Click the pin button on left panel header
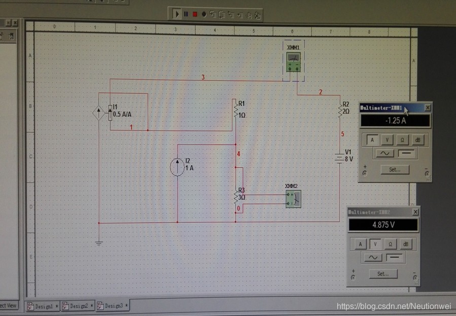 tap(9, 22)
